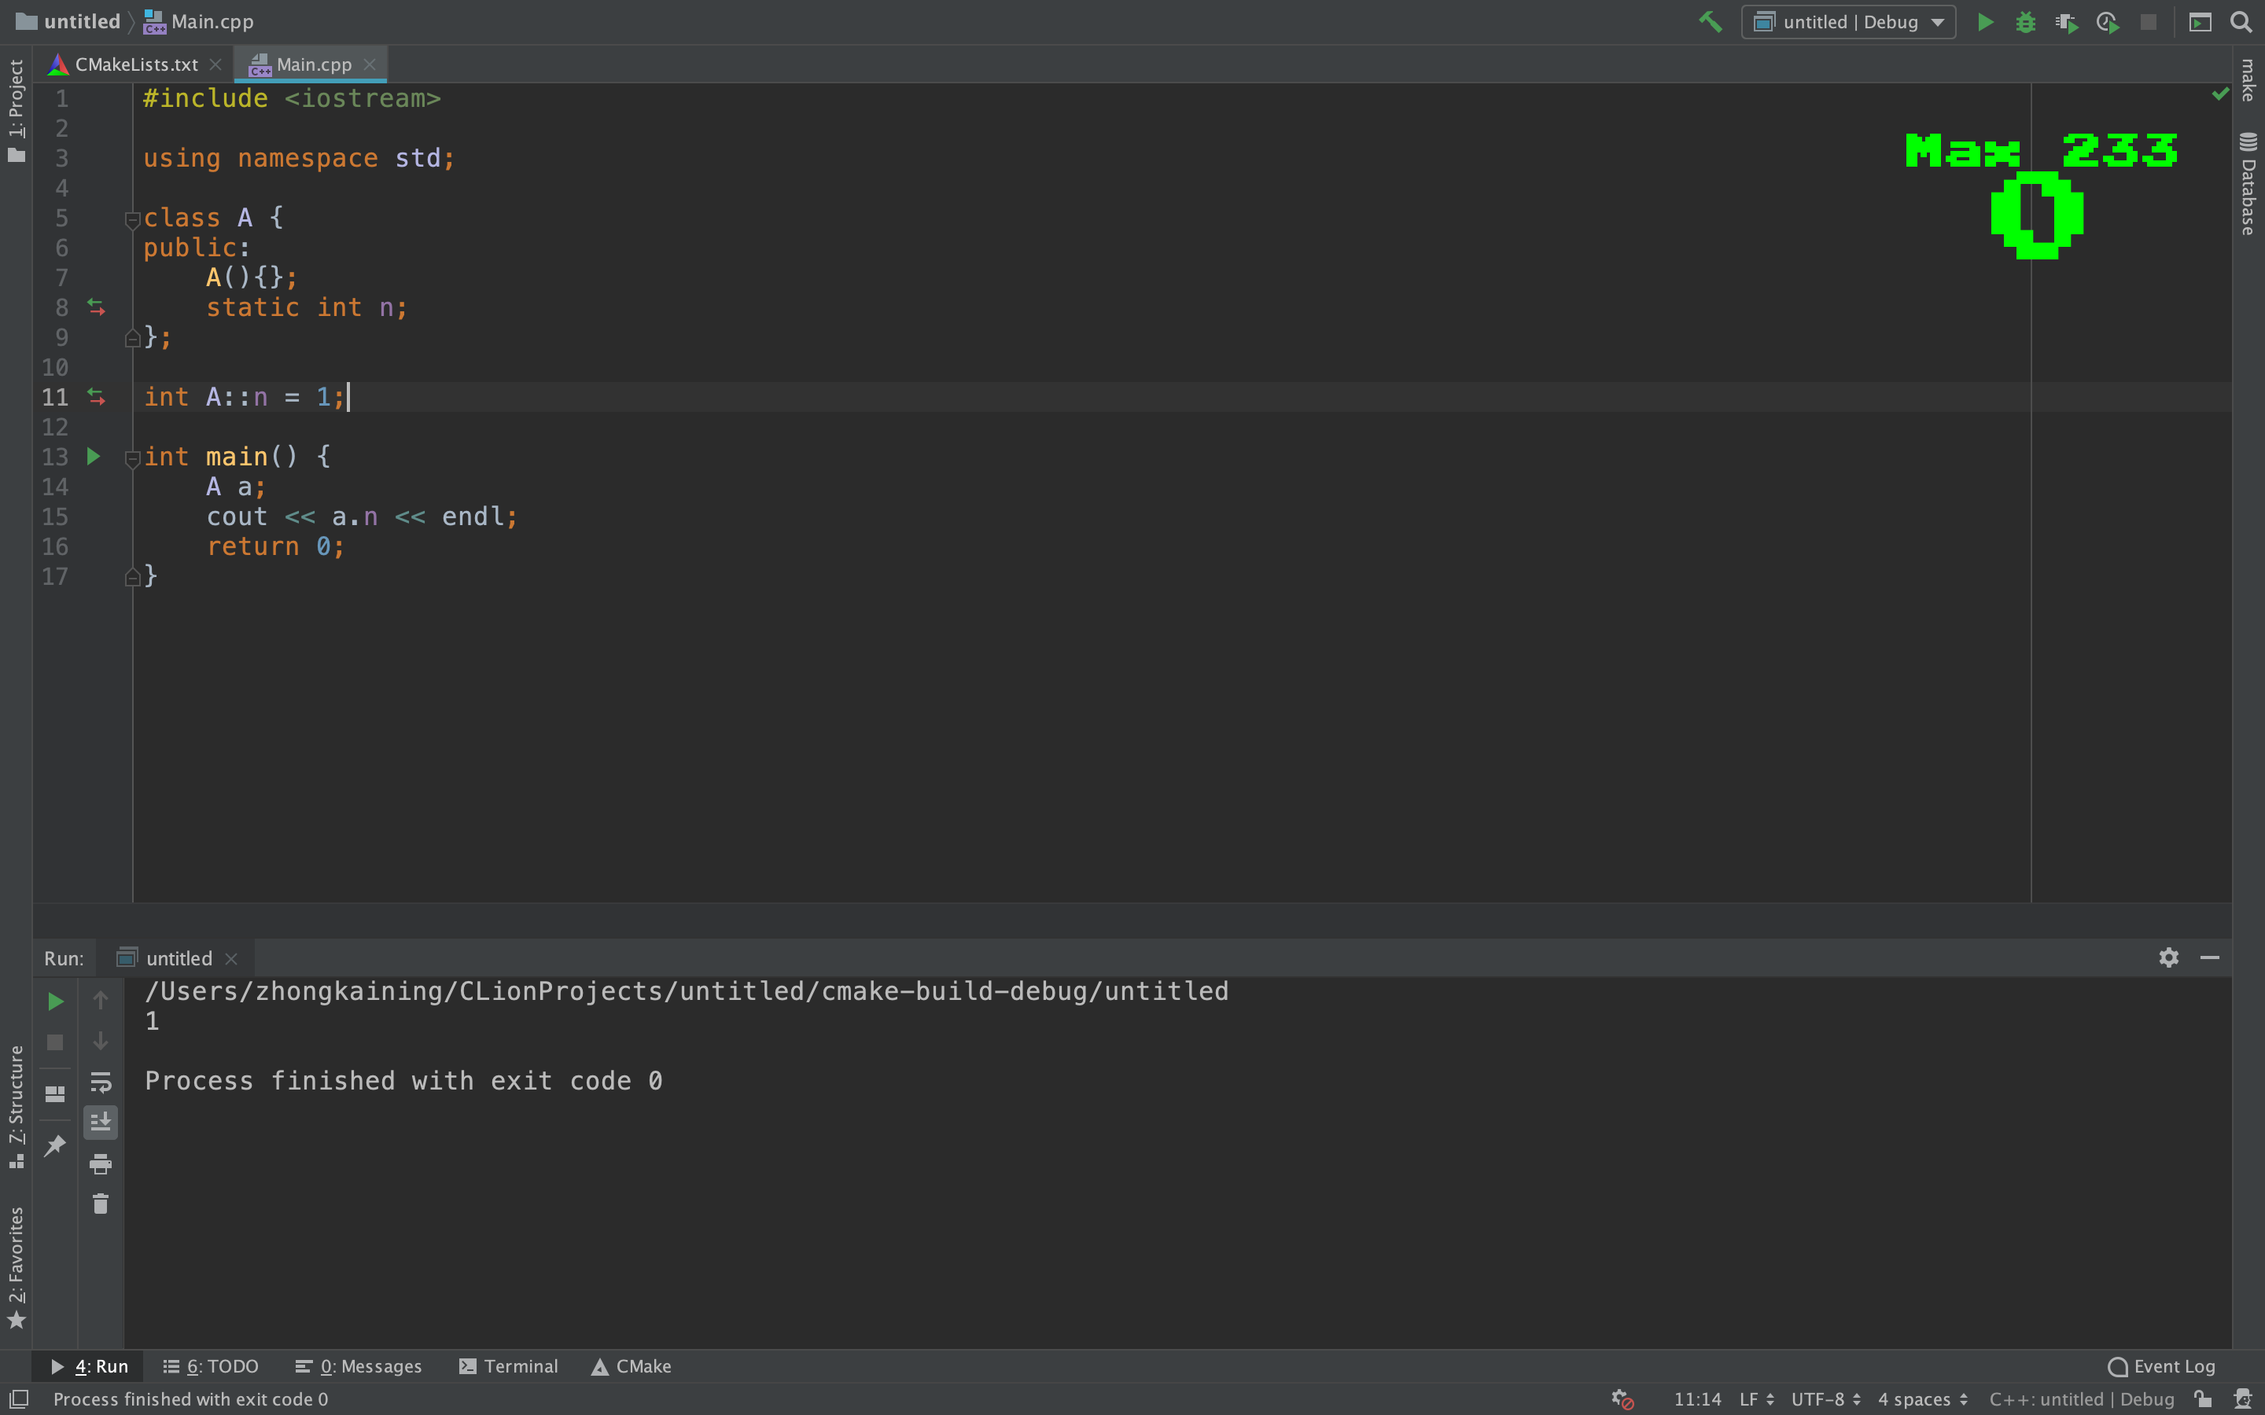Hide the Run panel with the minimize icon

[x=2210, y=957]
